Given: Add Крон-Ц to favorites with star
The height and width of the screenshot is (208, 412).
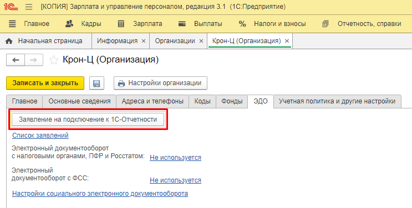Looking at the screenshot, I should coord(54,60).
